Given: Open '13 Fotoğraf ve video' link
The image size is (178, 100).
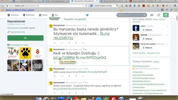Looking at the screenshot, I should [x=19, y=45].
